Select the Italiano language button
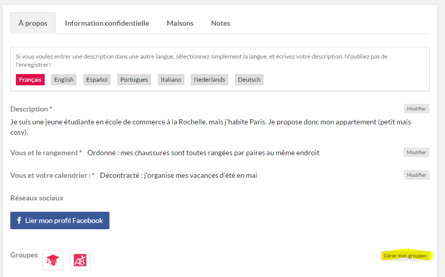The image size is (445, 277). tap(171, 80)
